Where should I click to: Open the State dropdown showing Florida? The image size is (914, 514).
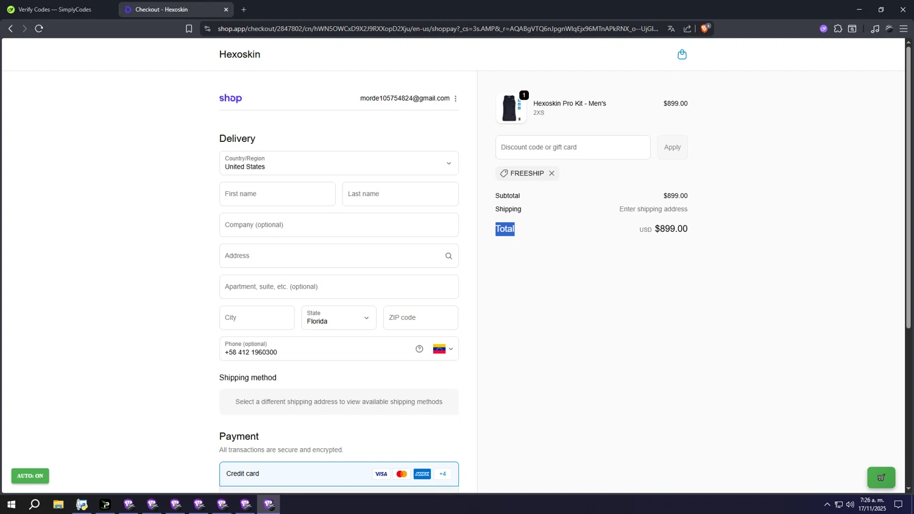pos(339,318)
